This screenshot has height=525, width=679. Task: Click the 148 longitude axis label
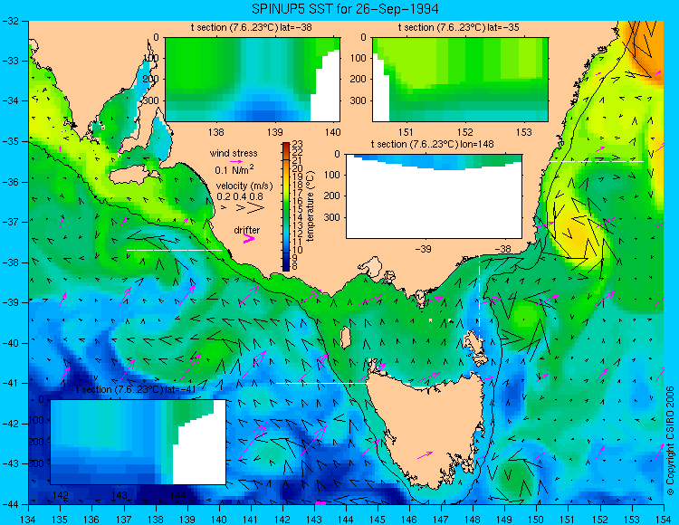pyautogui.click(x=473, y=520)
